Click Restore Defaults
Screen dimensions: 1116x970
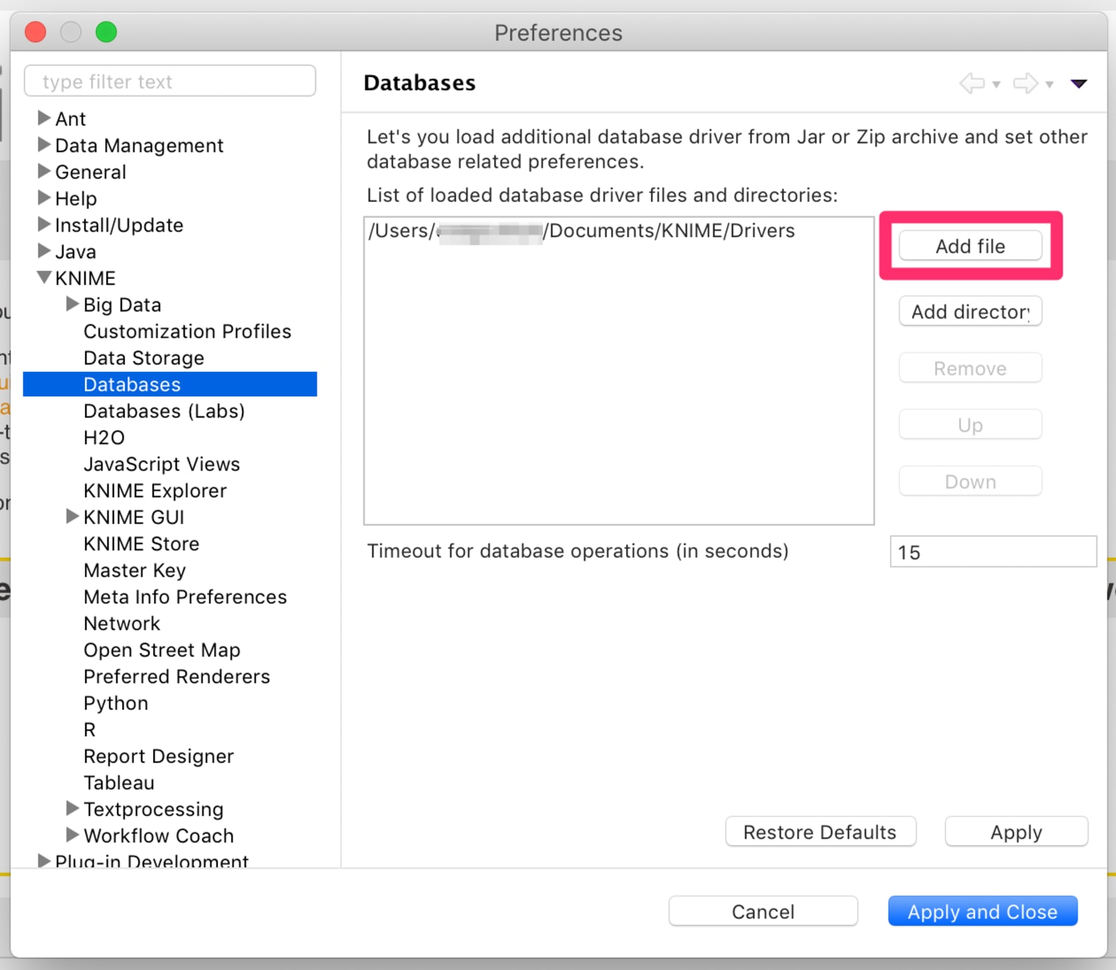(x=820, y=832)
